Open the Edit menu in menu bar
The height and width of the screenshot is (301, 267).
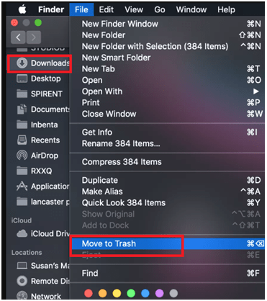tap(106, 9)
